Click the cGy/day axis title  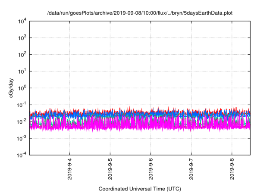pos(11,88)
